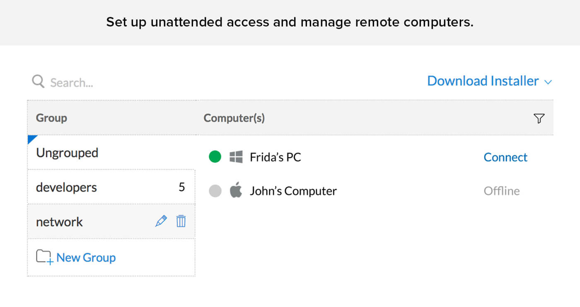Select John's Computer entry
This screenshot has width=580, height=307.
[293, 191]
